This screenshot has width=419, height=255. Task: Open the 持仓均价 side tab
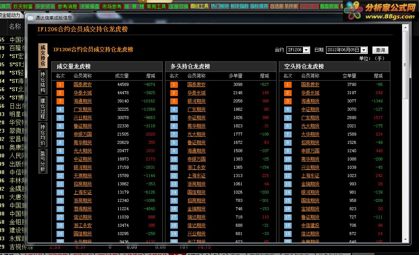coord(43,135)
